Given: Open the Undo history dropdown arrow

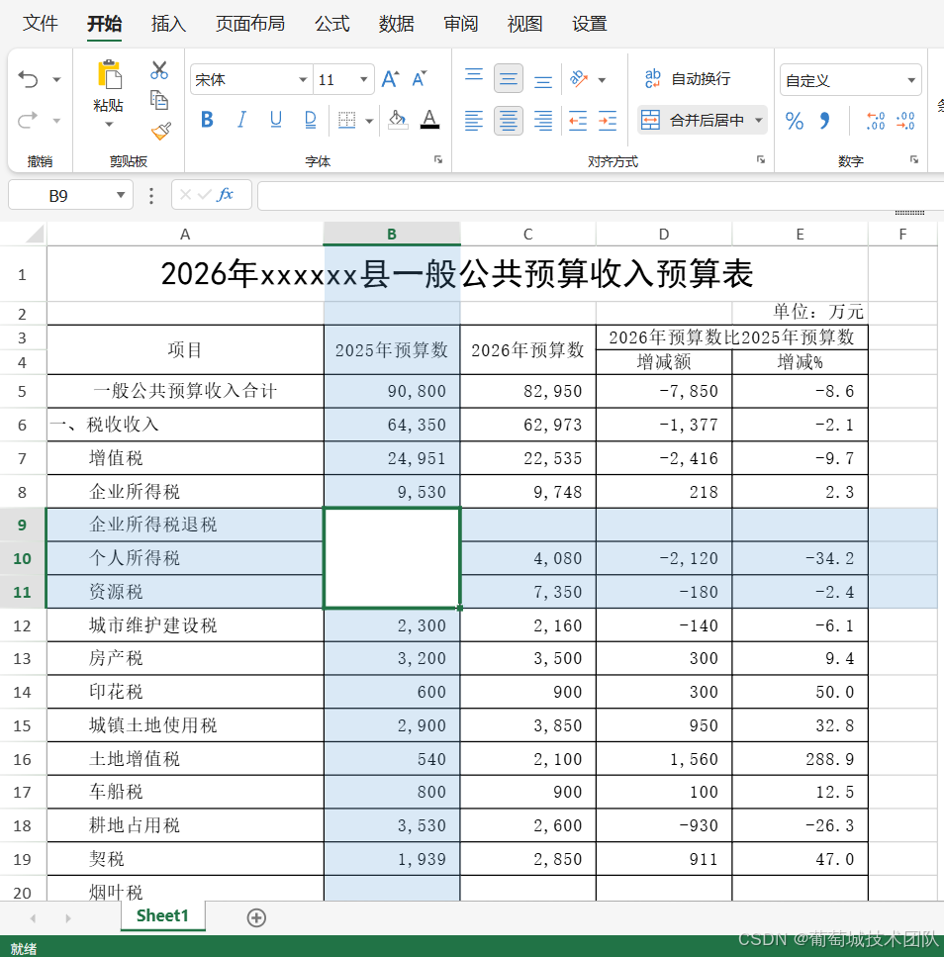Looking at the screenshot, I should [56, 79].
